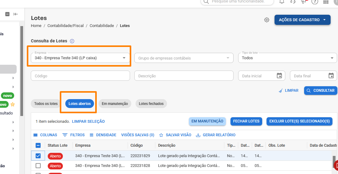This screenshot has height=174, width=338.
Task: Sort by Empresa column header
Action: (x=83, y=145)
